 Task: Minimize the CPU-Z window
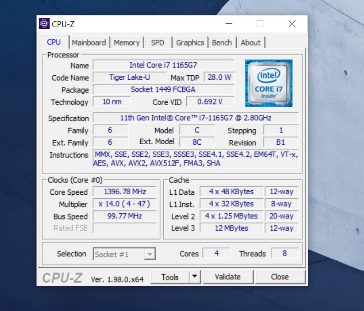point(229,23)
